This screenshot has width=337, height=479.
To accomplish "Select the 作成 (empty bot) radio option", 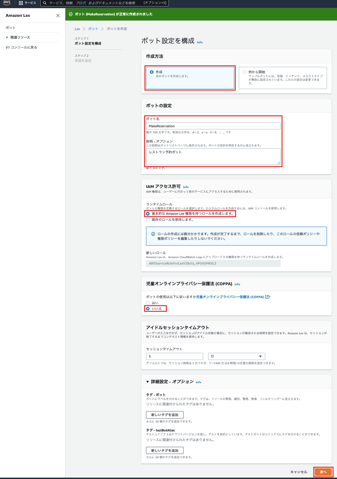I will point(152,72).
